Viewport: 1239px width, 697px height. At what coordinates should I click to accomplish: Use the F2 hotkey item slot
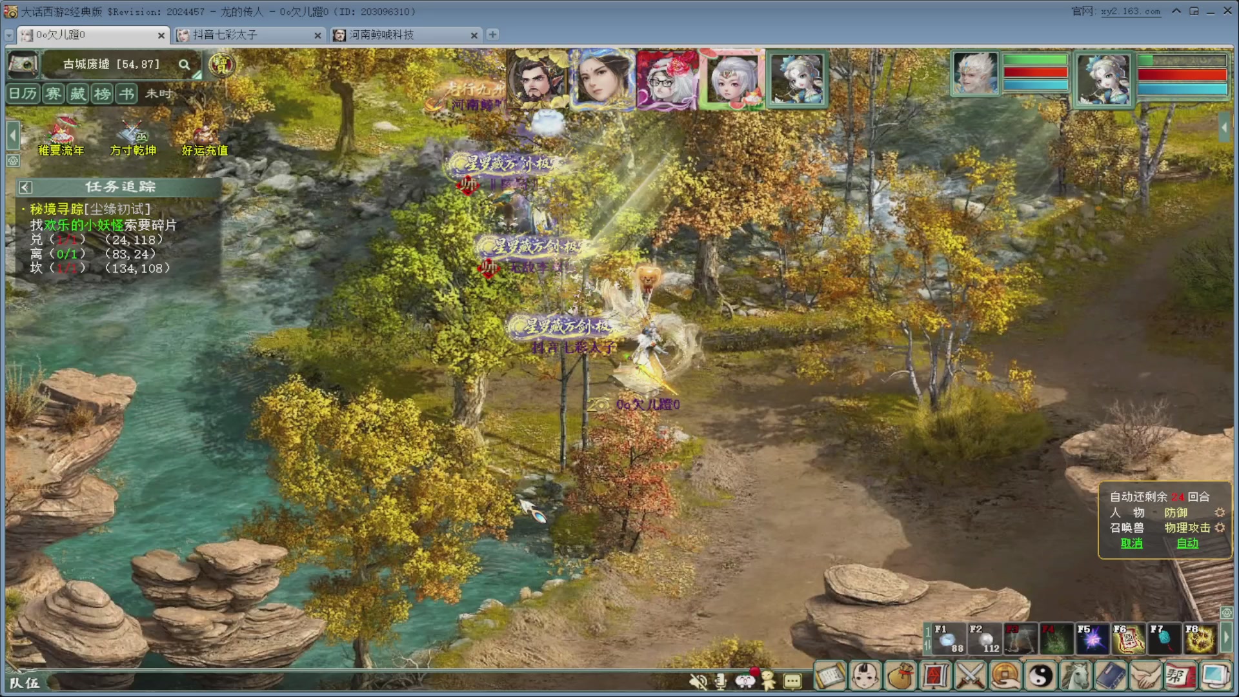[x=985, y=639]
